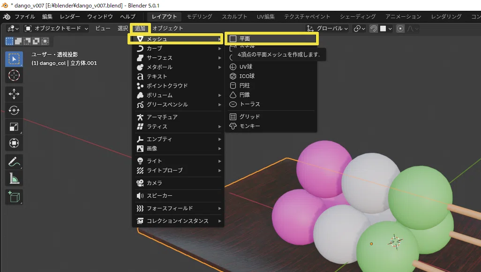
Task: Switch to the UV編集 workspace tab
Action: 266,16
